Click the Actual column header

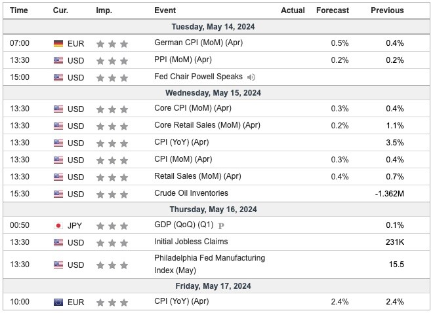(x=293, y=10)
